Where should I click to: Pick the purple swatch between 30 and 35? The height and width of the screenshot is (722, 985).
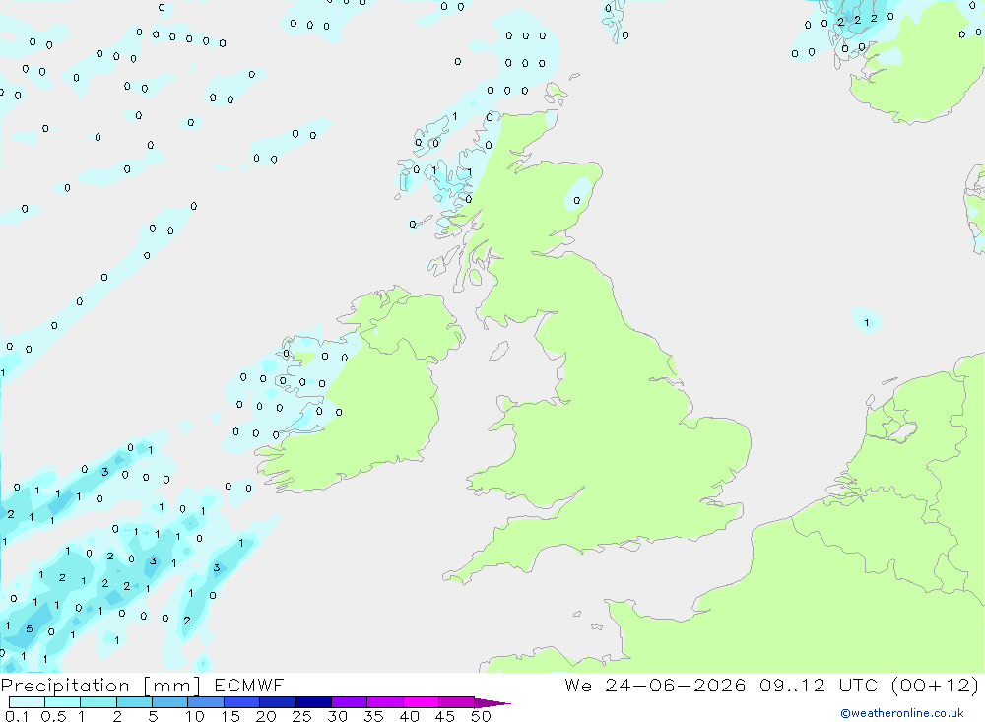(350, 702)
